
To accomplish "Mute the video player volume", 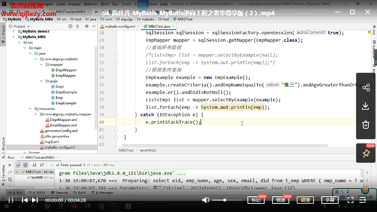I will (x=206, y=200).
